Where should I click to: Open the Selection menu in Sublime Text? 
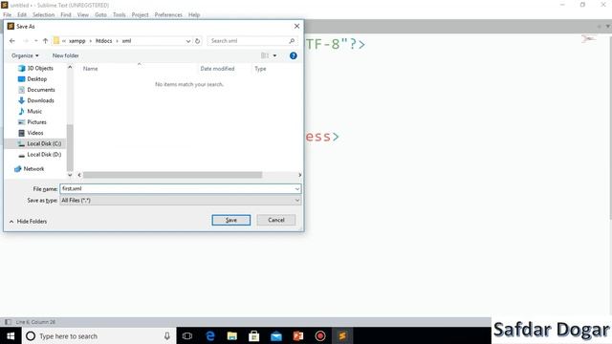tap(43, 15)
